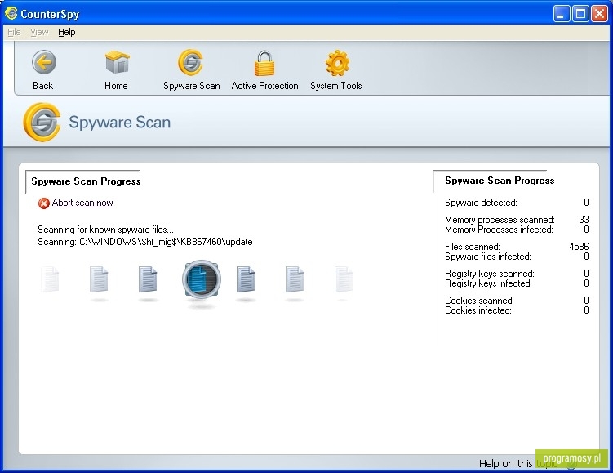Click the large Spyware Scan header logo
613x473 pixels.
click(42, 122)
